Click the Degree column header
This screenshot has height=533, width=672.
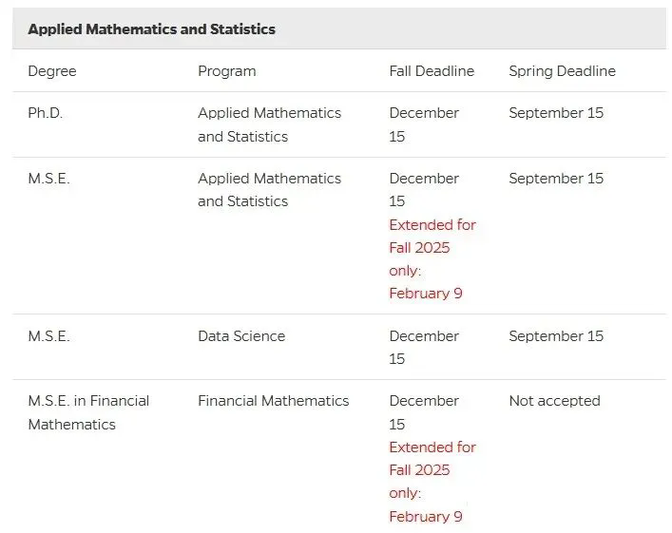click(52, 71)
